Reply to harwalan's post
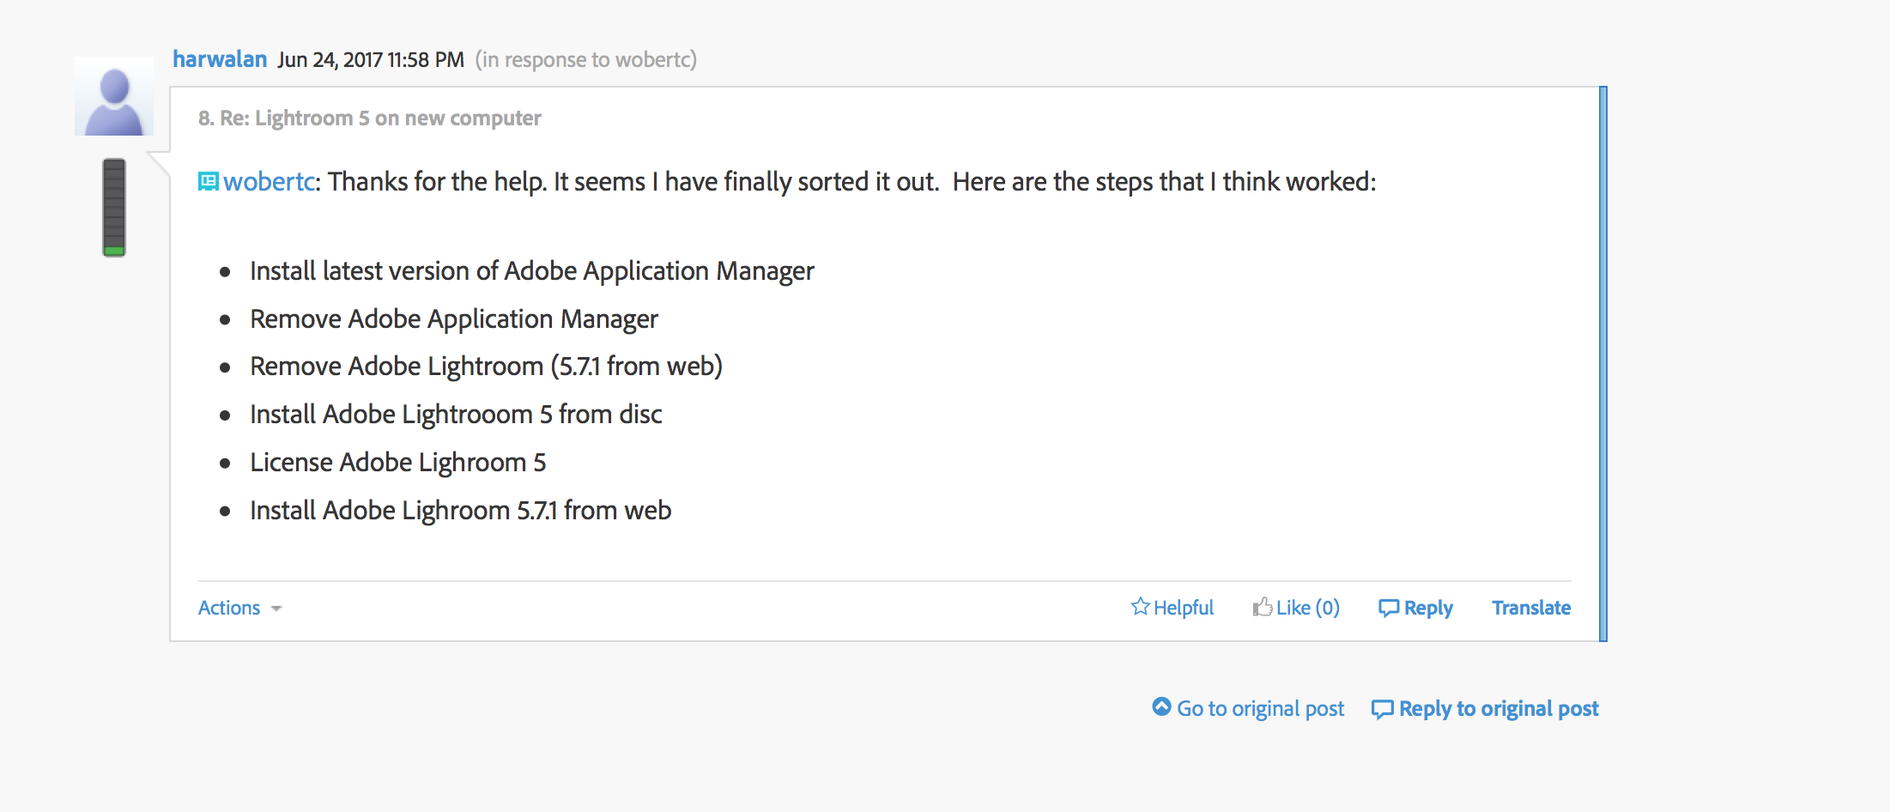This screenshot has width=1890, height=812. [1427, 608]
